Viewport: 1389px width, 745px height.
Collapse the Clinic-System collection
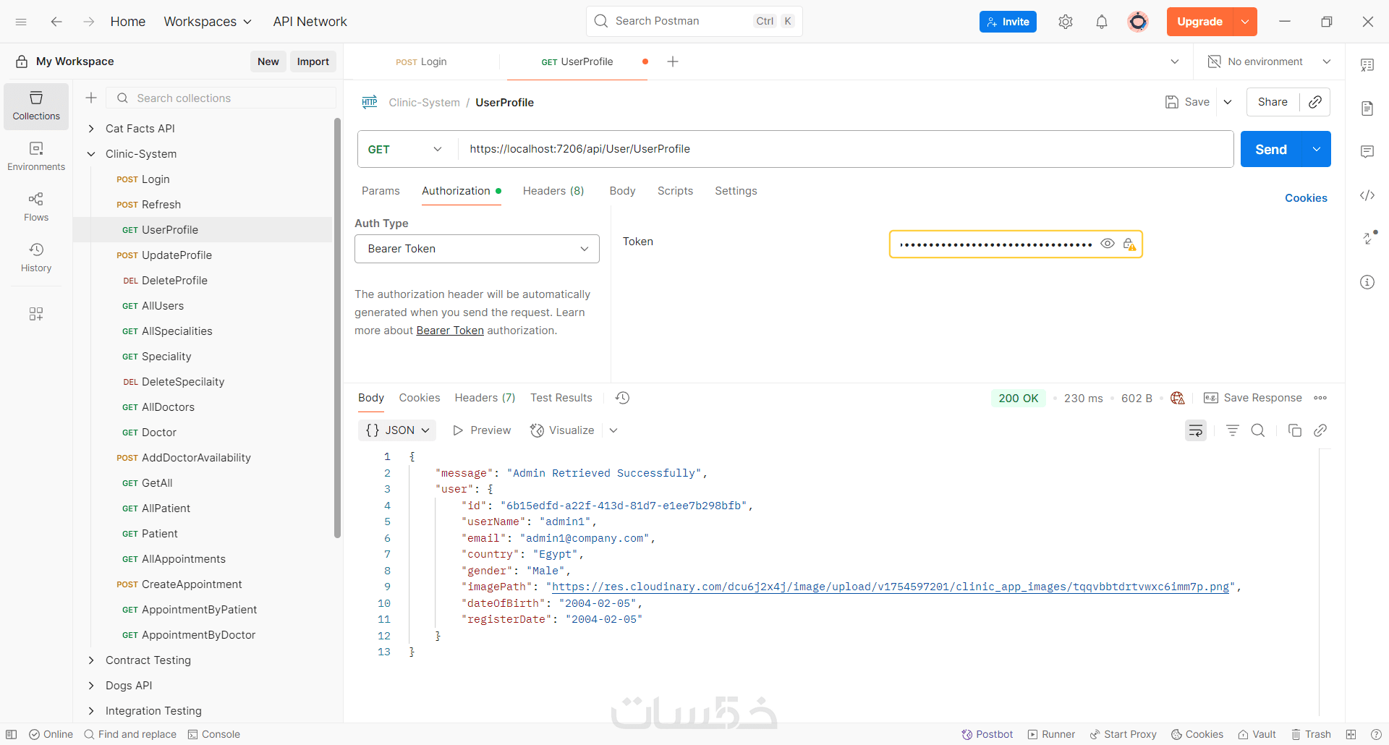coord(91,154)
